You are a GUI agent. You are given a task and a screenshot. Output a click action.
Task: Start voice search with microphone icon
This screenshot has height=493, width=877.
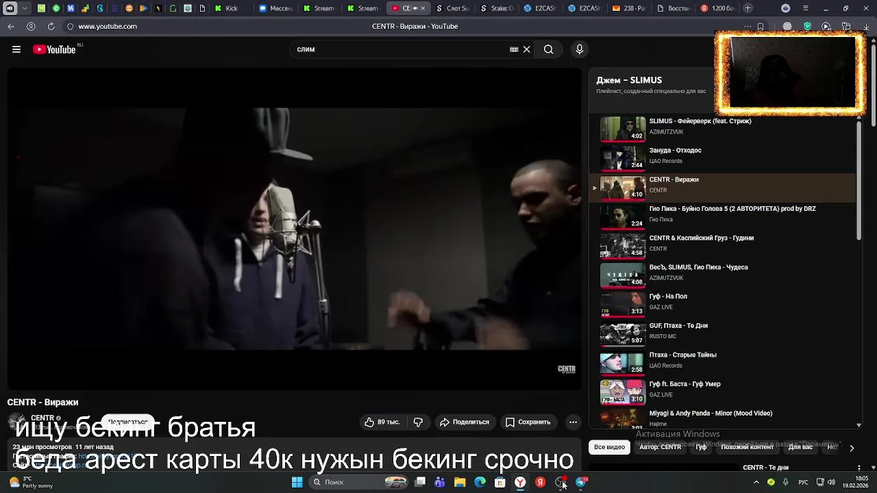point(580,49)
